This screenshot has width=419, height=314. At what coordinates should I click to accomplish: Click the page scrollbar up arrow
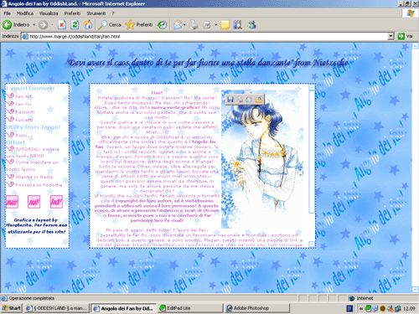click(415, 46)
